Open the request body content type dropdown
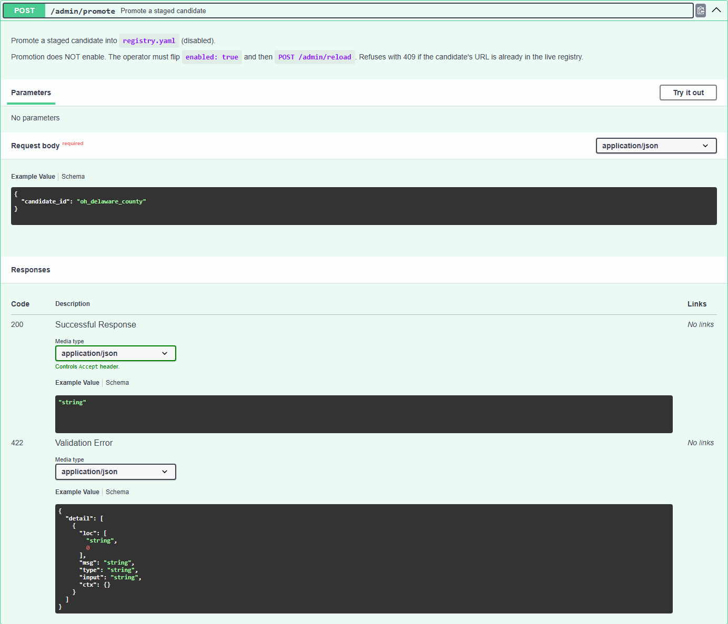Image resolution: width=728 pixels, height=624 pixels. (656, 146)
